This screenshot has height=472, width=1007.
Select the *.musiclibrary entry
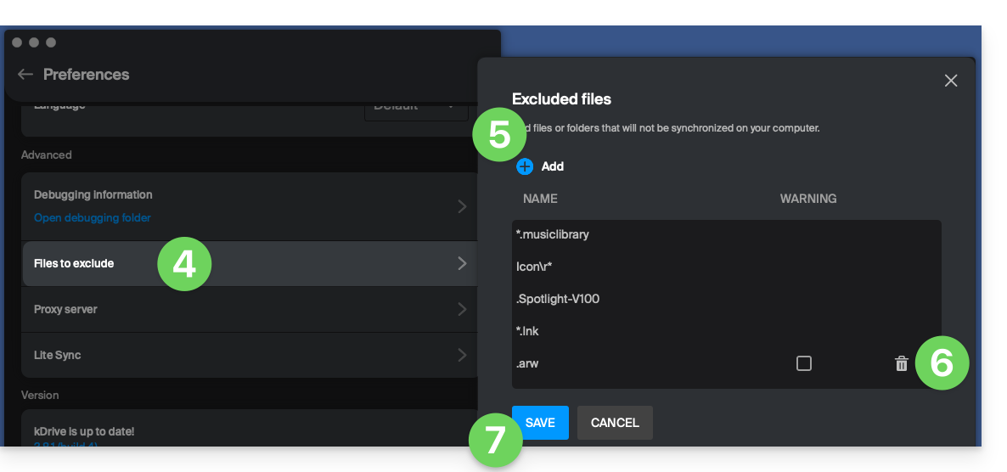552,234
